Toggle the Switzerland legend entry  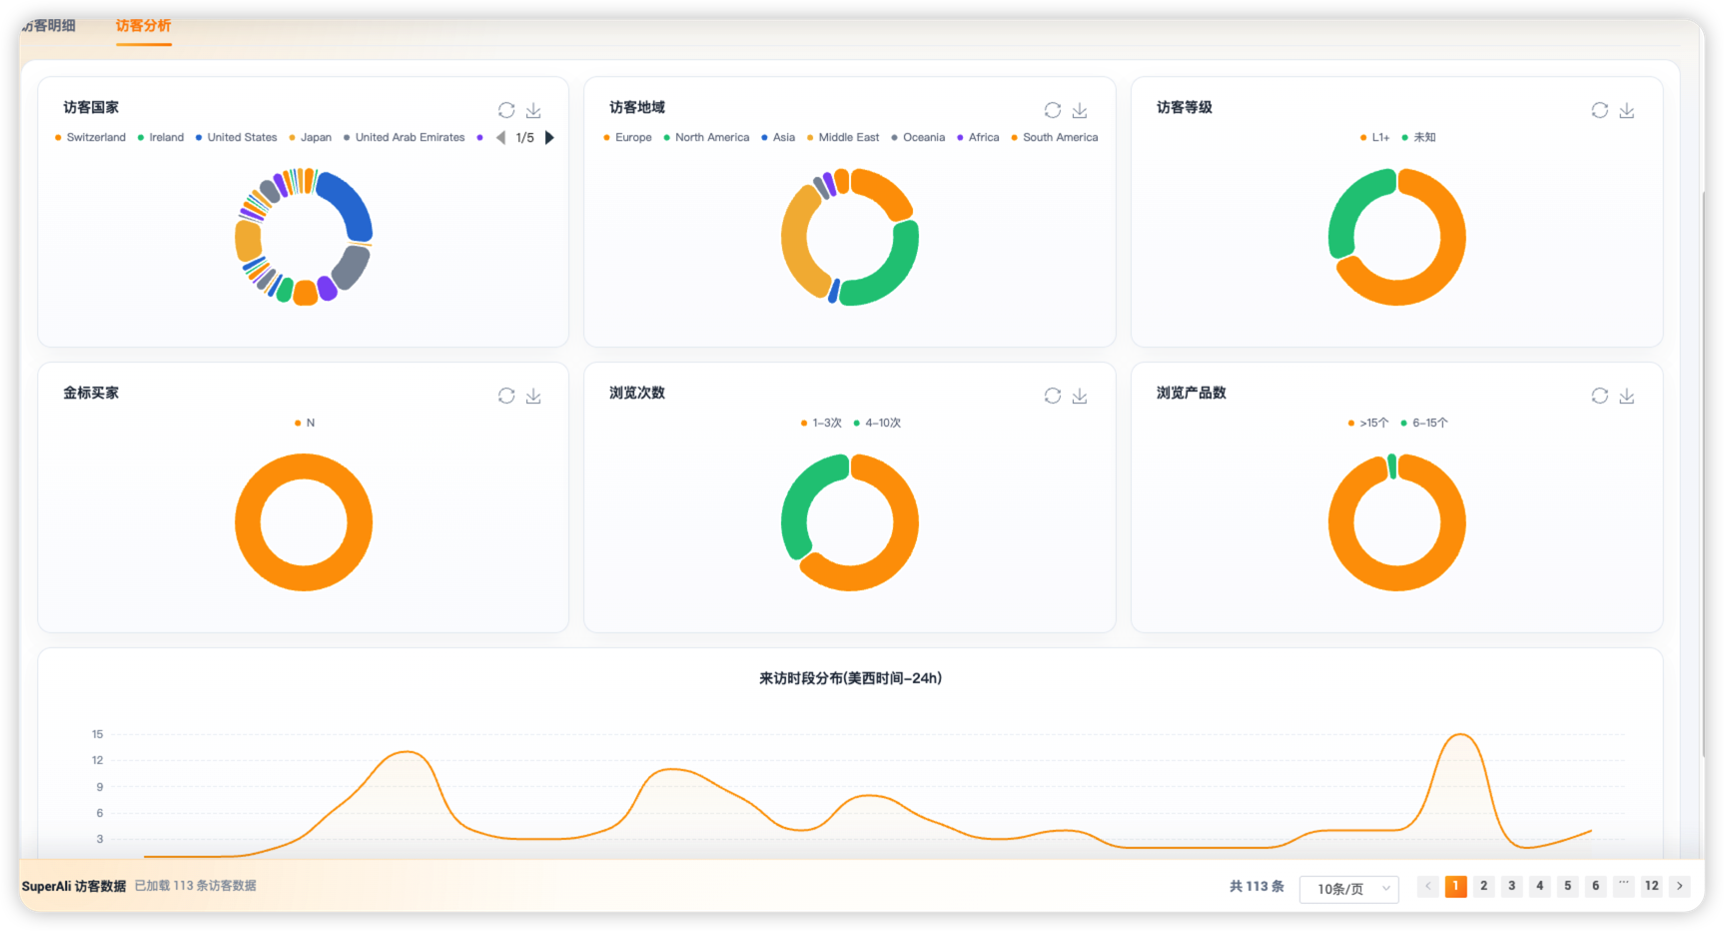(x=90, y=138)
